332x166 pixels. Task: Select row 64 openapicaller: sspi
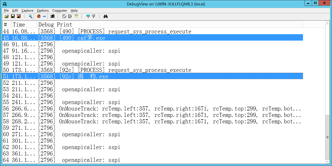[153, 160]
